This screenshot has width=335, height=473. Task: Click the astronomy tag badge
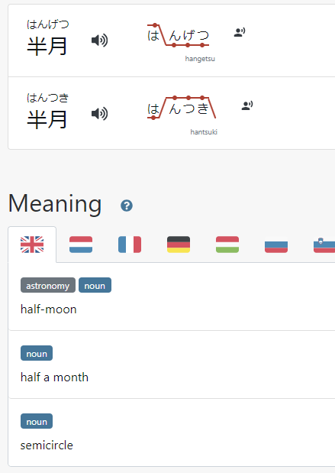click(48, 285)
